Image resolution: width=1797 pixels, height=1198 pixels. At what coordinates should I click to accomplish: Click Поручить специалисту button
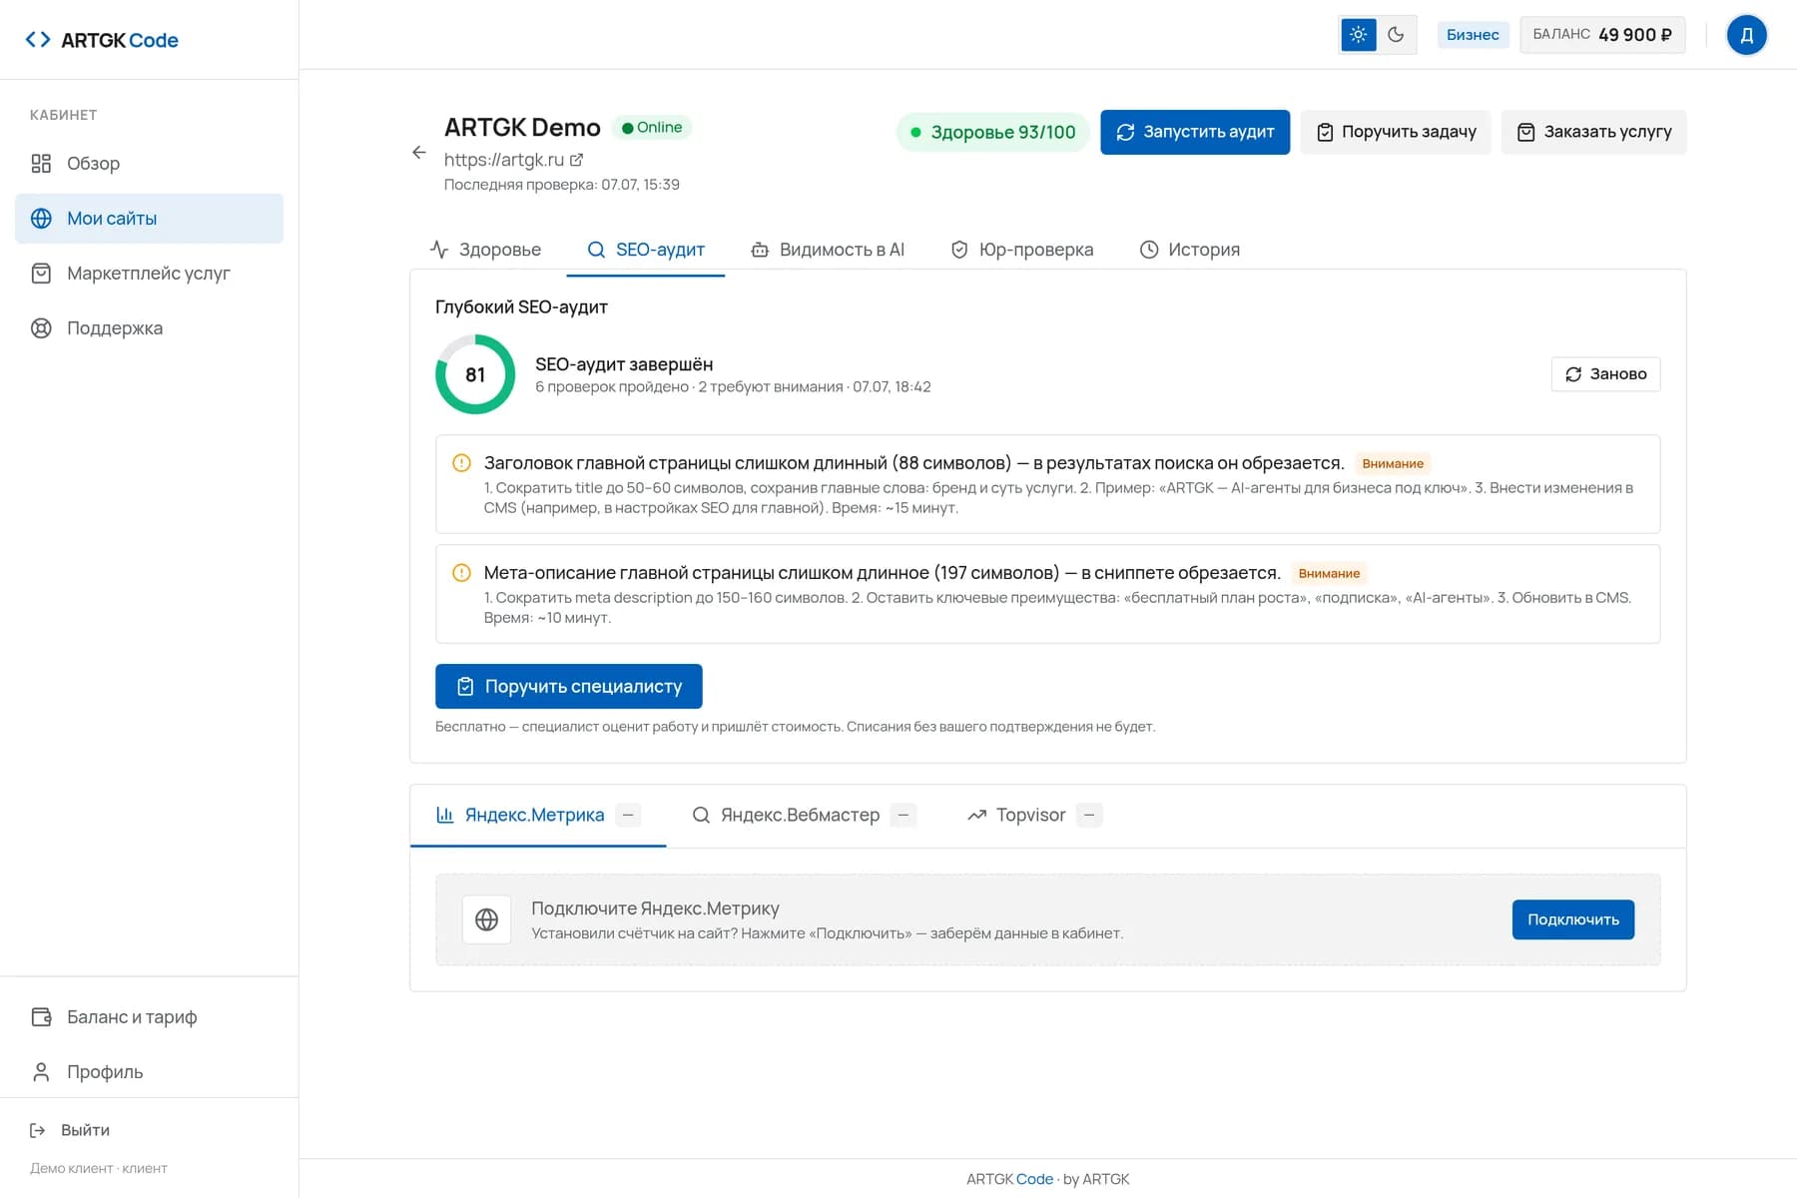click(569, 687)
